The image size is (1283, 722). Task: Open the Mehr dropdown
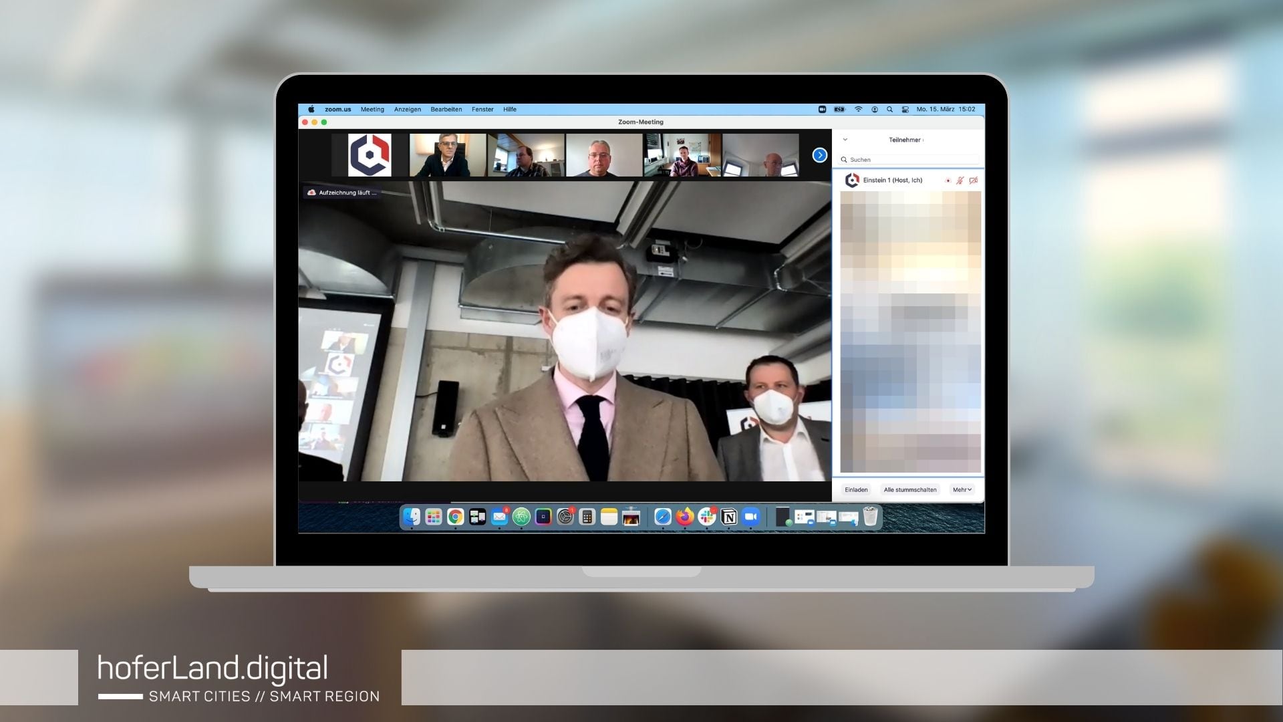pos(962,490)
